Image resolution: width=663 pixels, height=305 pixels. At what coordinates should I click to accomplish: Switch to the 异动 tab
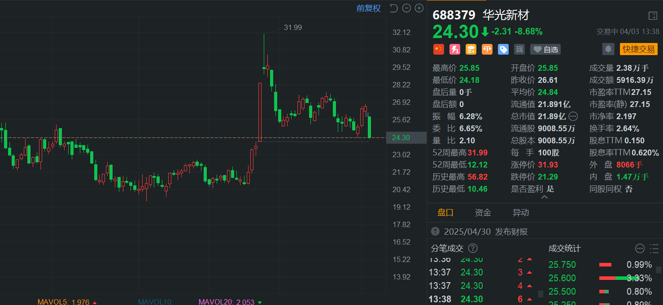[x=521, y=213]
